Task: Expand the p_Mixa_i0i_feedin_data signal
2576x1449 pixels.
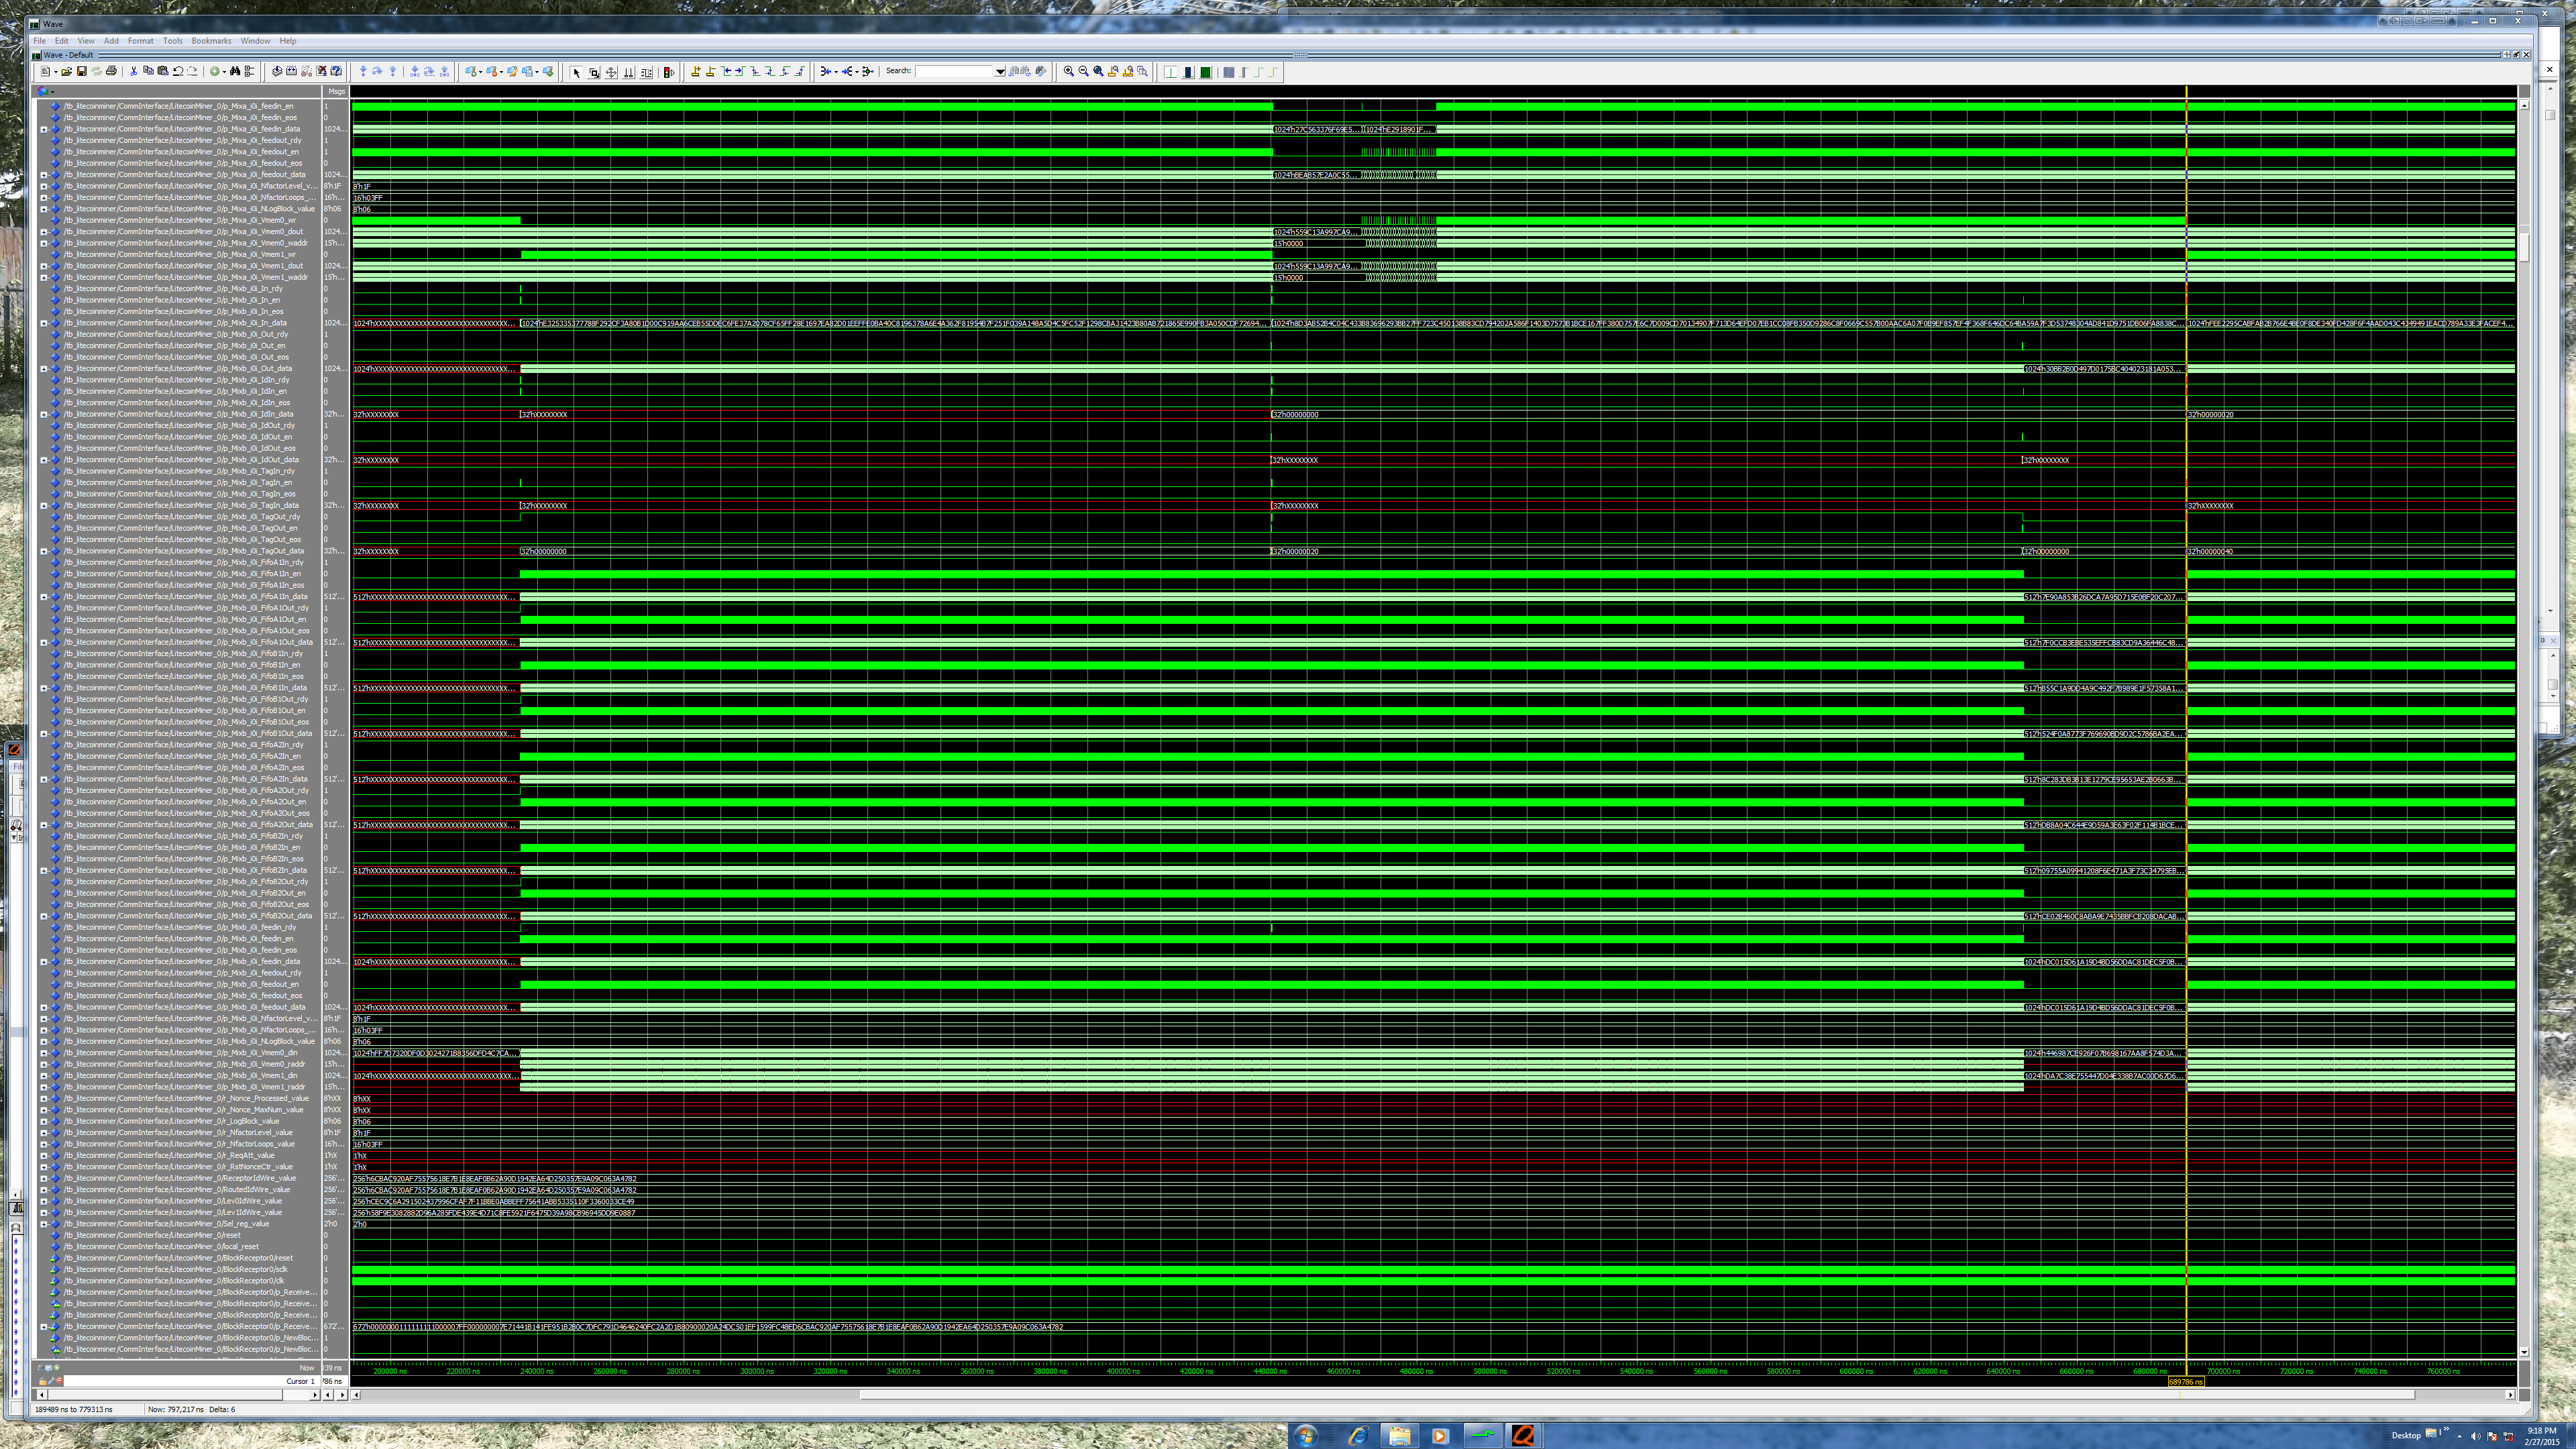Action: click(x=43, y=129)
